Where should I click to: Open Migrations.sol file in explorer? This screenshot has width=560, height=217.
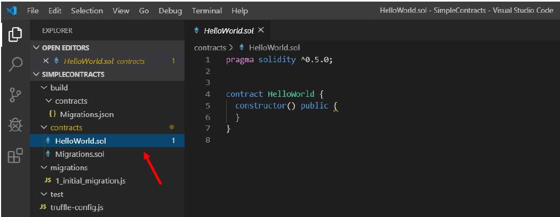[79, 154]
